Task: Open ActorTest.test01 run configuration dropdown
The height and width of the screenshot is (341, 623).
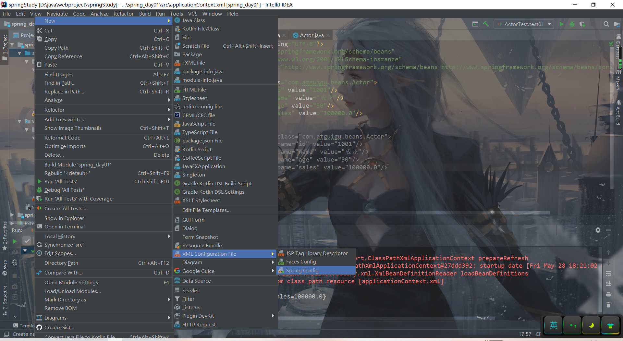Action: [x=524, y=24]
